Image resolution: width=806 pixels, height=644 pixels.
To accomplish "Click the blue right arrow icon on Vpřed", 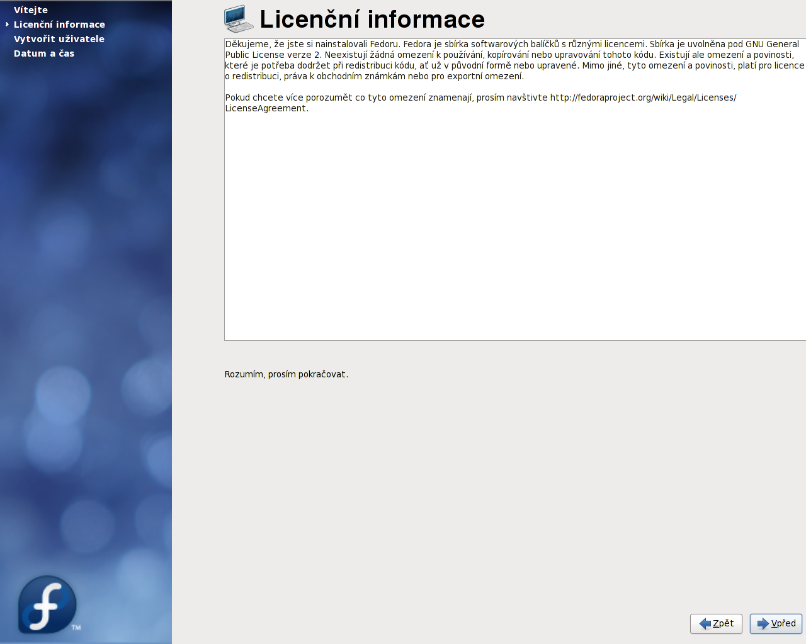I will click(763, 624).
